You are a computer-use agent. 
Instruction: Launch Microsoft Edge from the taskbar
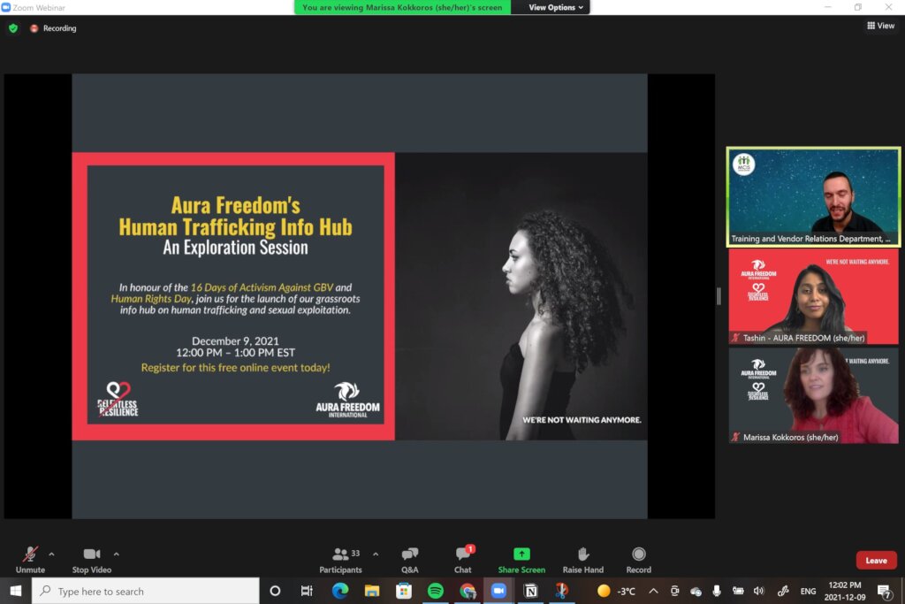[x=340, y=591]
